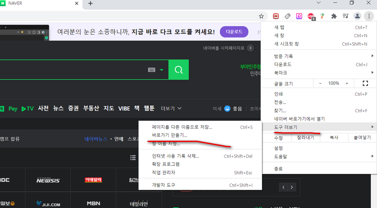Select 인쇄 menu entry

[319, 94]
